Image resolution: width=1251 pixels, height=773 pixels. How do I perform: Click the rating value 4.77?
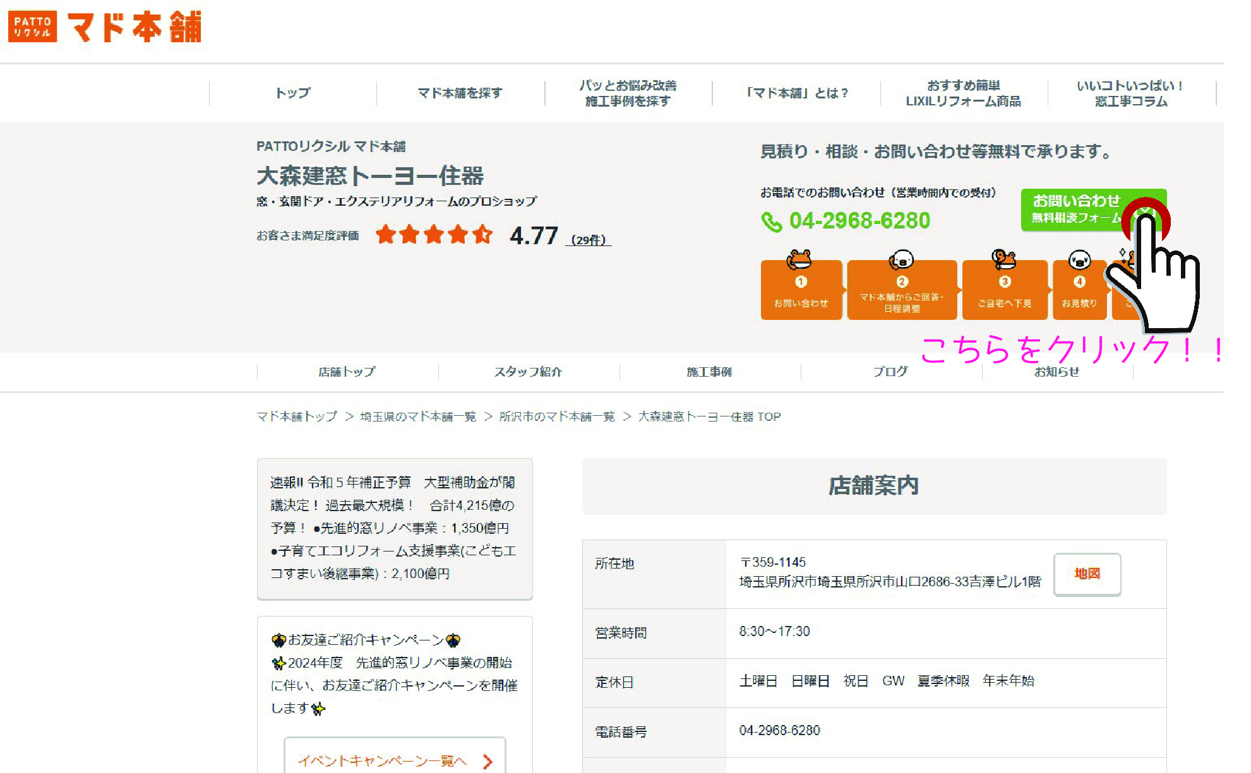[x=534, y=235]
